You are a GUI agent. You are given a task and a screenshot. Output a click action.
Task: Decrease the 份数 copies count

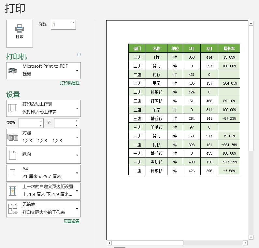point(73,27)
